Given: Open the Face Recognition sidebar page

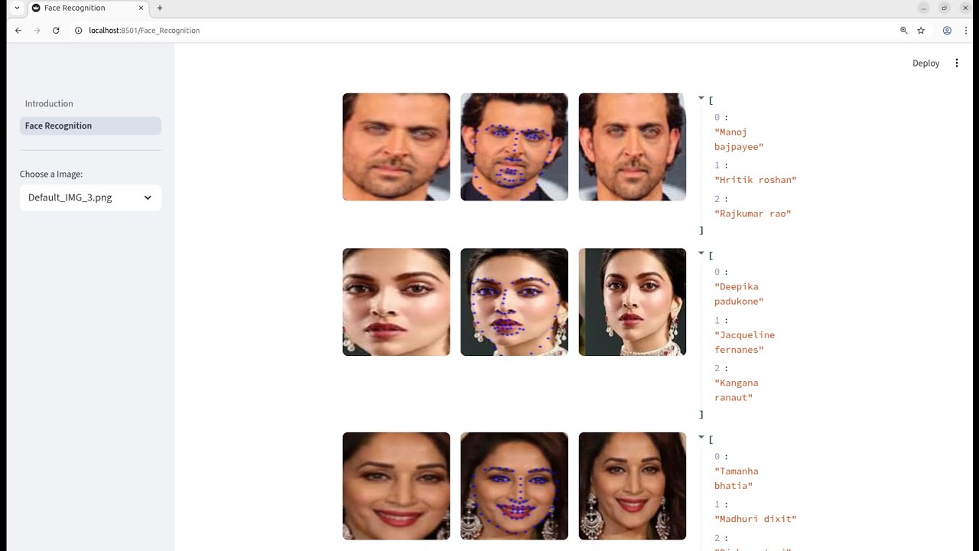Looking at the screenshot, I should (x=90, y=126).
